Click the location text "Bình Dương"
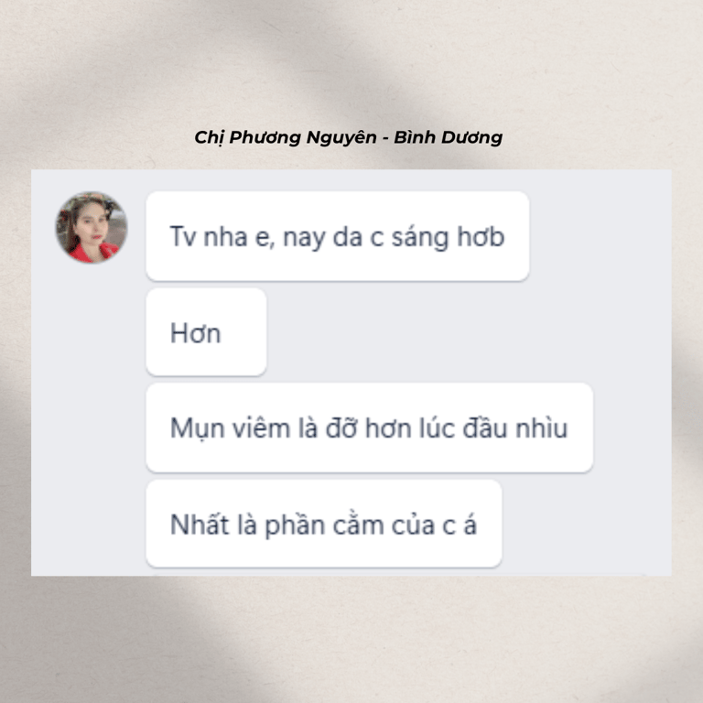 point(449,137)
